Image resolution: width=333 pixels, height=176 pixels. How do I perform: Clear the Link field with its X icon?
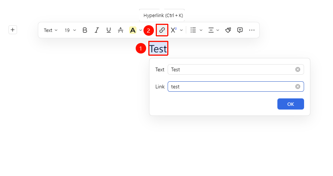[x=298, y=87]
